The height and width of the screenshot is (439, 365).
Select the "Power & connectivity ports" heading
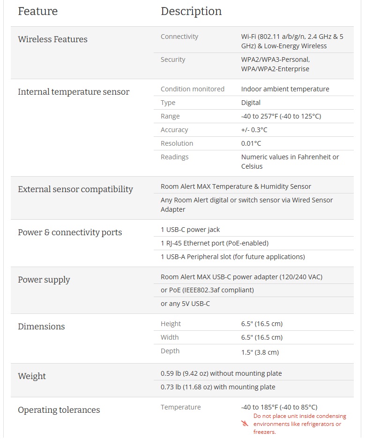[70, 232]
